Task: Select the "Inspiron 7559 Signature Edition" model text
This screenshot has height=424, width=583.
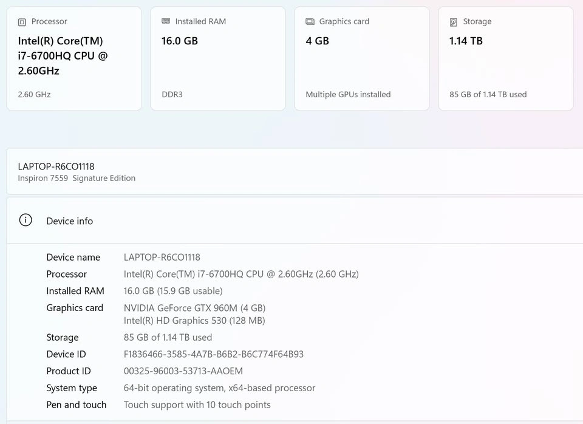Action: pos(77,178)
